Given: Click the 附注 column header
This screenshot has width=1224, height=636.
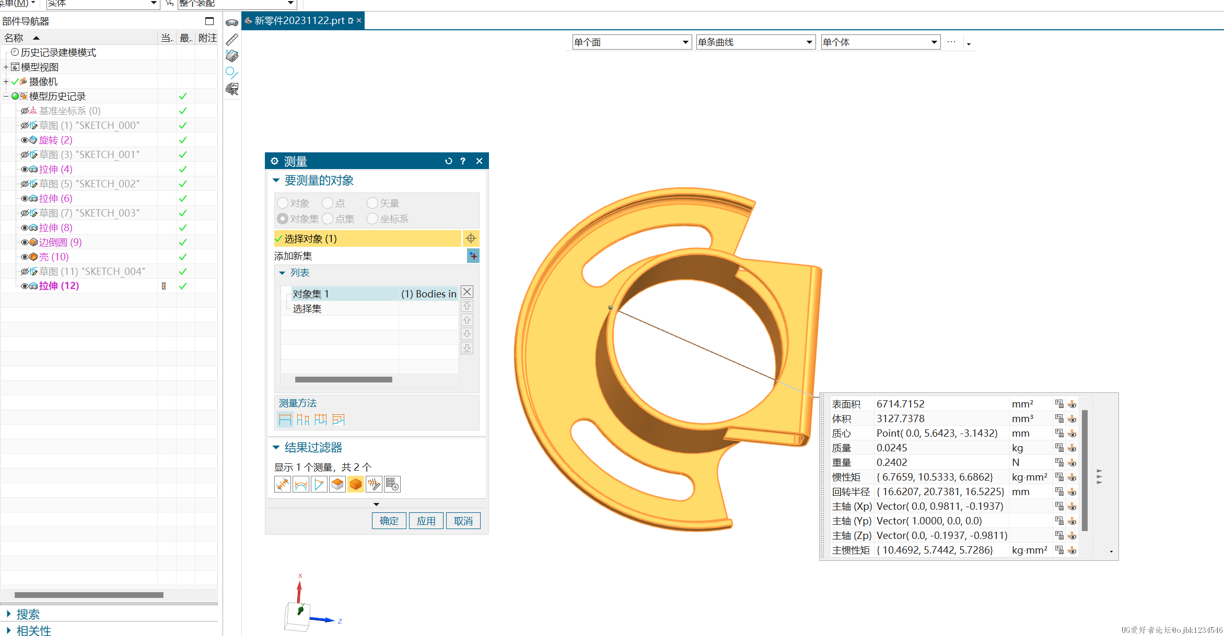Looking at the screenshot, I should tap(207, 38).
